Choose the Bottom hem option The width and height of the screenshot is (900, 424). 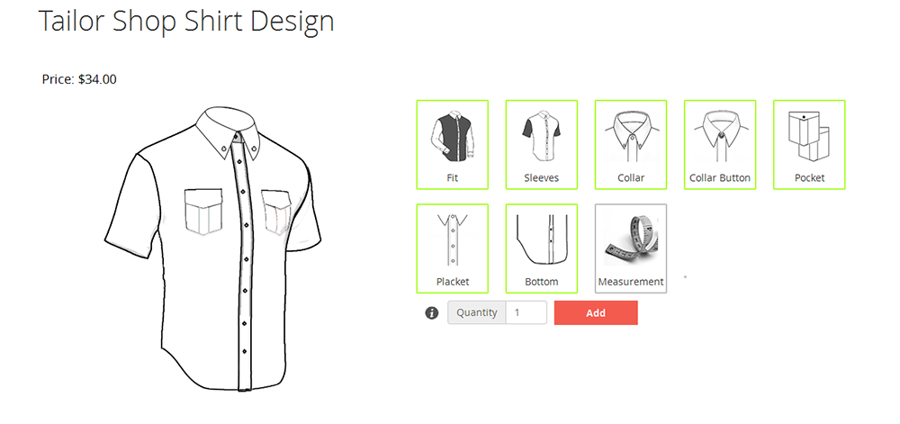click(541, 248)
